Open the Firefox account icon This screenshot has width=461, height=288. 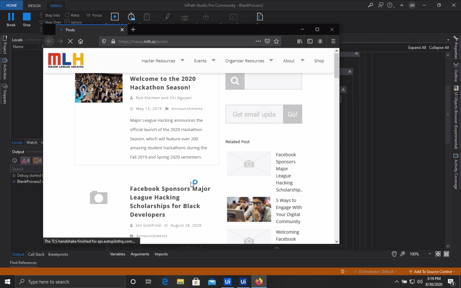(320, 41)
